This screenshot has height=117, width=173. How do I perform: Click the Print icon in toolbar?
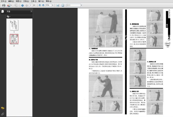coord(3,5)
